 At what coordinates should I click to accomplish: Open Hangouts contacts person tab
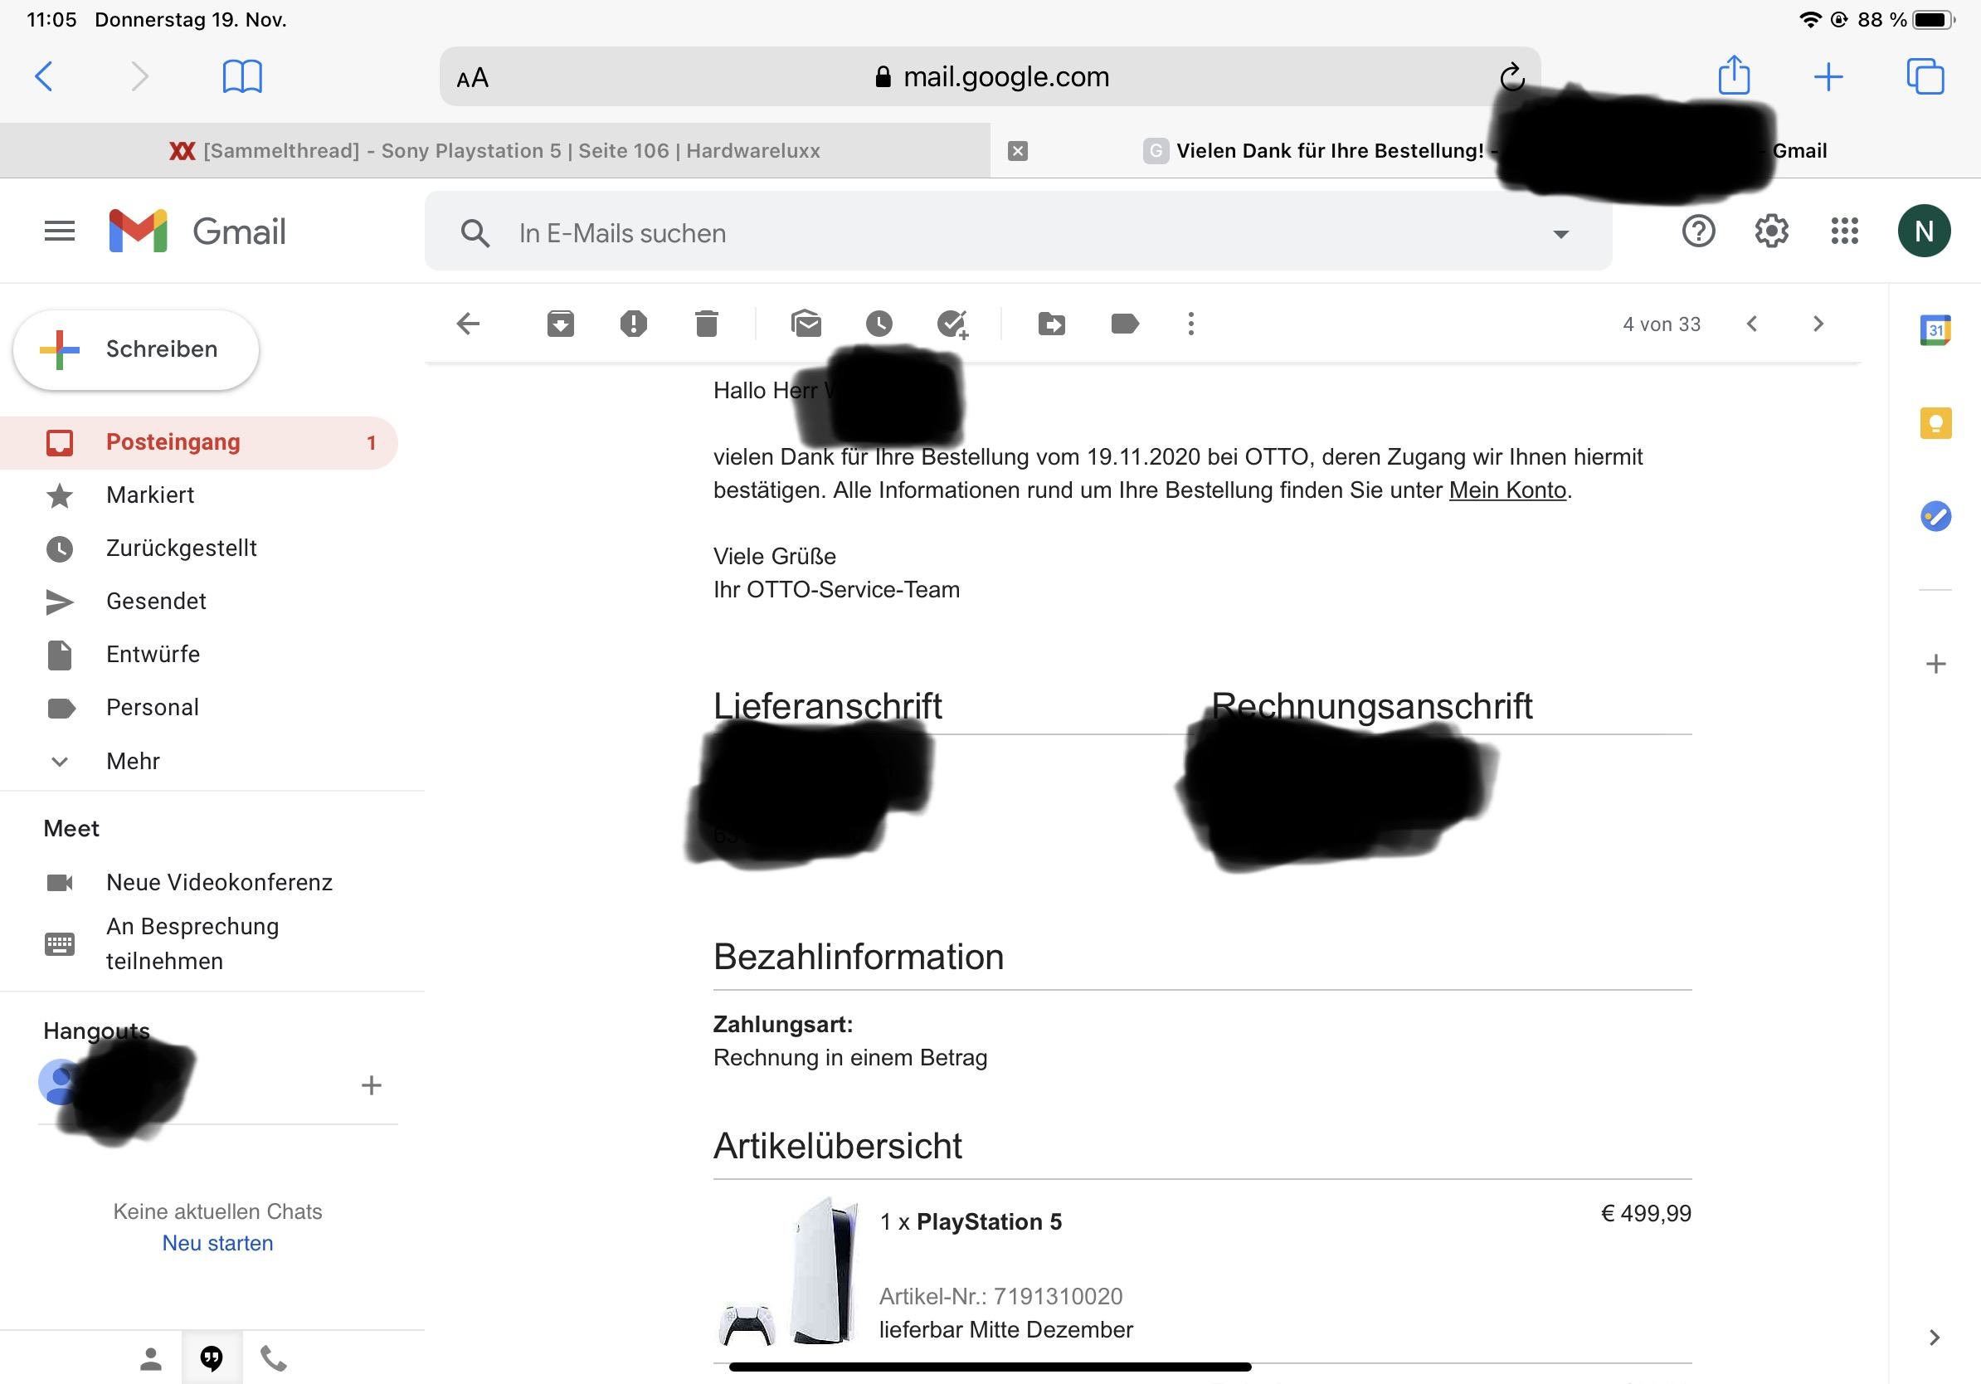pos(151,1359)
